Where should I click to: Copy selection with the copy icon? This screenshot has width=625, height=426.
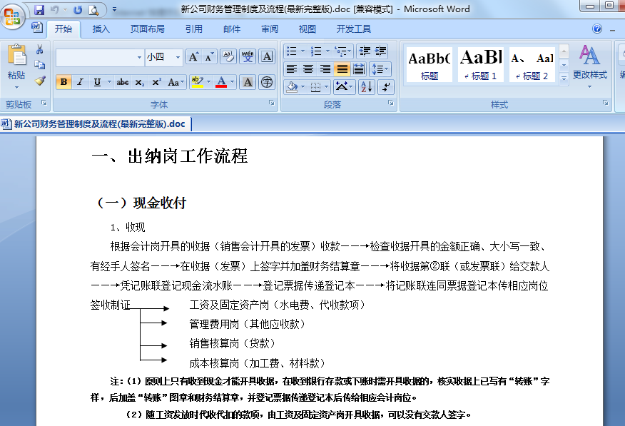39,65
